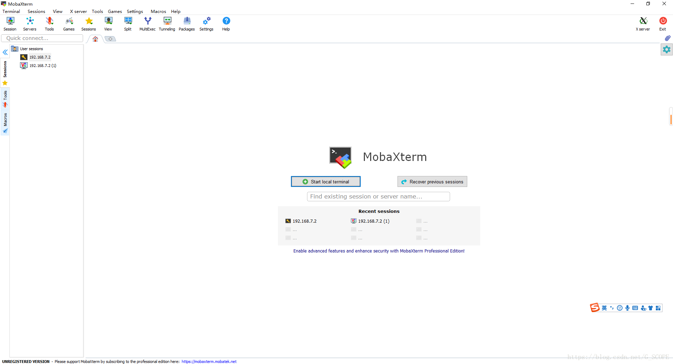The height and width of the screenshot is (364, 673).
Task: Open the Macros menu
Action: click(x=158, y=11)
